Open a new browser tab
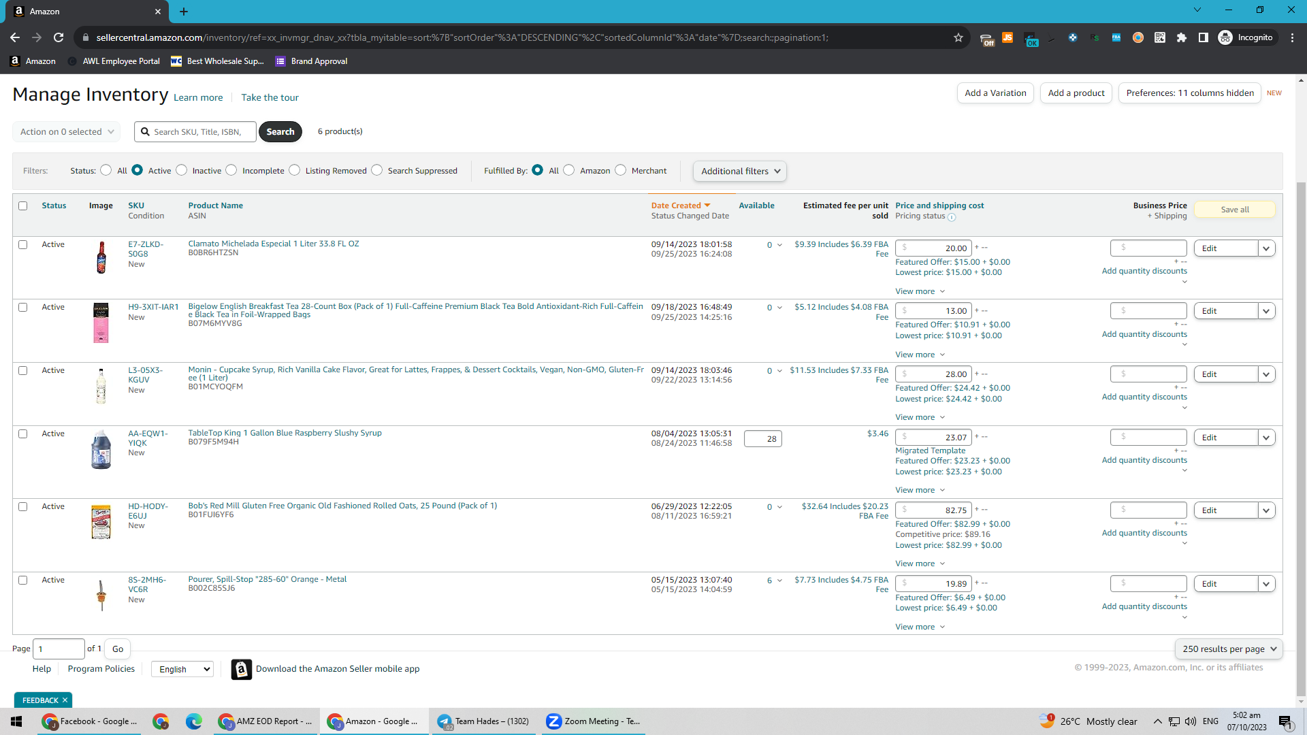This screenshot has width=1307, height=735. [x=184, y=11]
